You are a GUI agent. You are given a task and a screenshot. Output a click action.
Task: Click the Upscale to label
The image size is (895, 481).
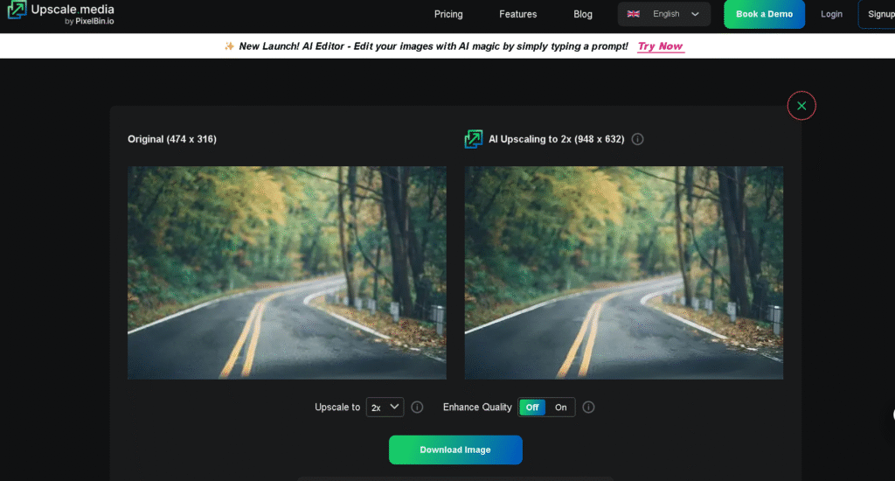(x=337, y=408)
